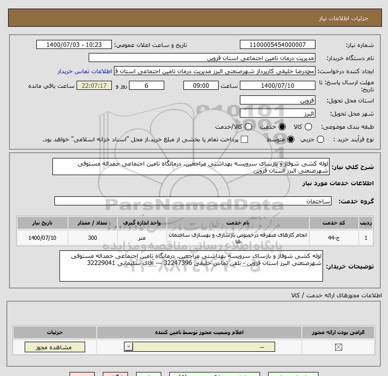The image size is (388, 376).
Task: Click the نام خدمت column header
Action: (238, 223)
